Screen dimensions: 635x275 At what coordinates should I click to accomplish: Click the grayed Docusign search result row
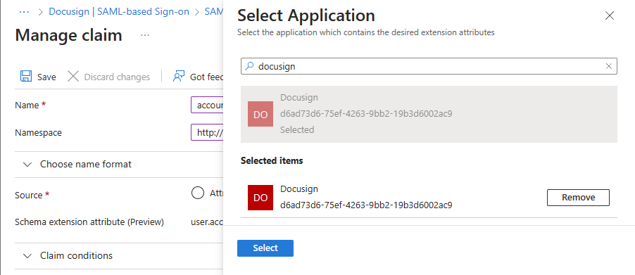click(x=429, y=114)
